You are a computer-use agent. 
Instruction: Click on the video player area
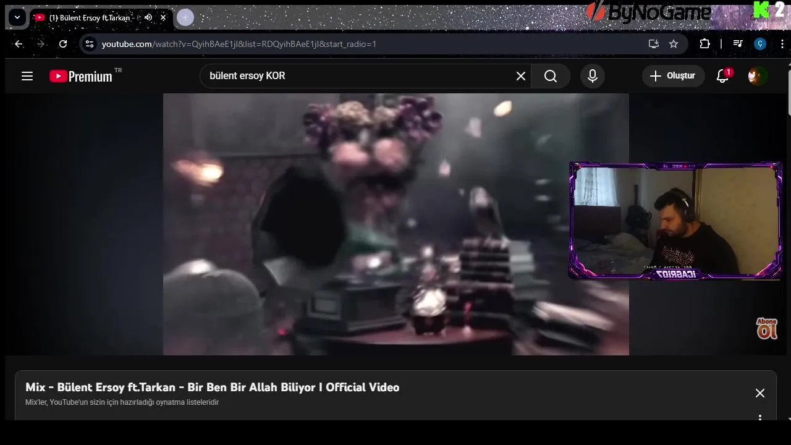[x=395, y=224]
